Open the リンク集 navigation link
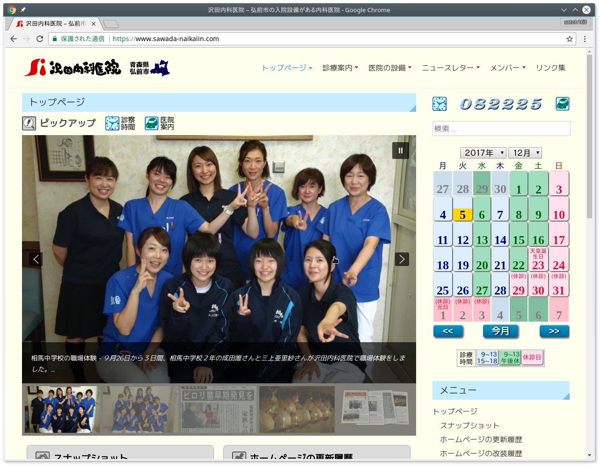This screenshot has height=467, width=601. tap(551, 68)
